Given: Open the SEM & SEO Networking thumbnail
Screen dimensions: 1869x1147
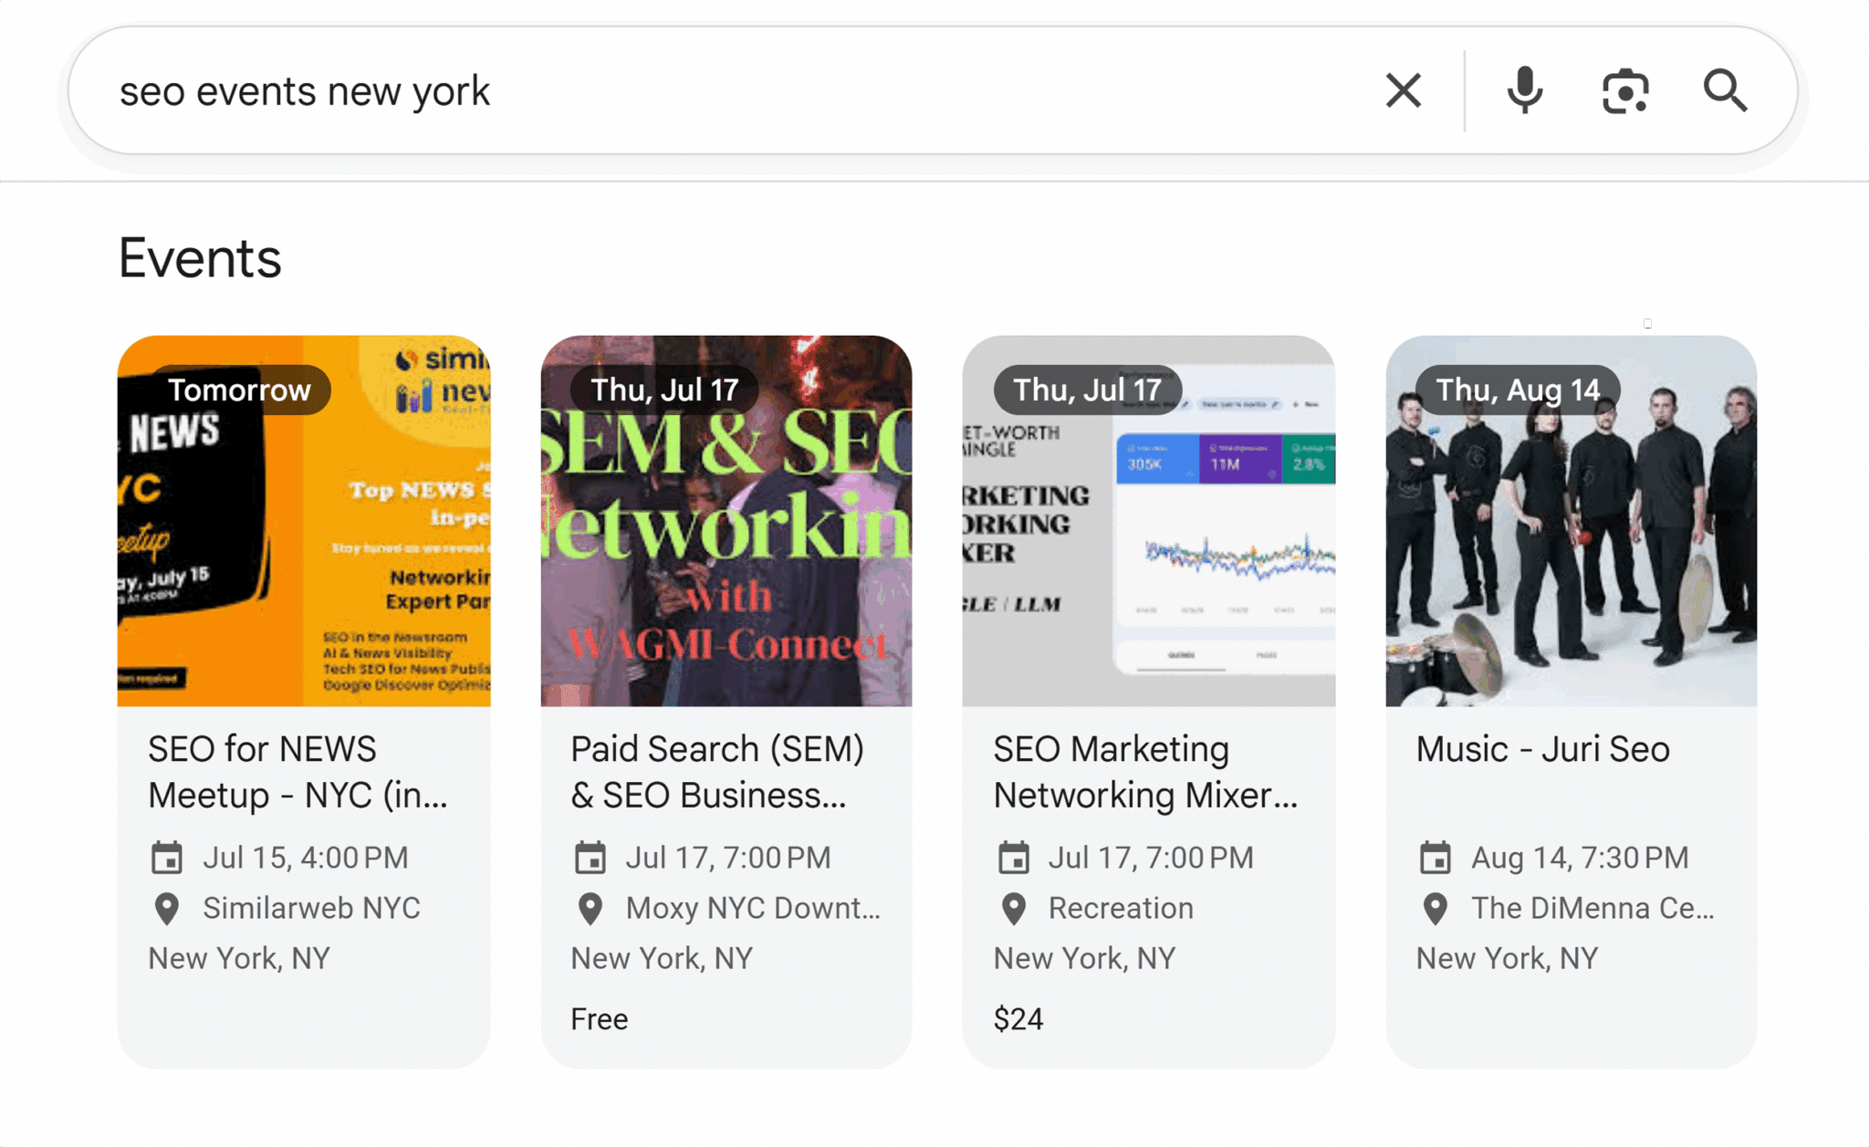Looking at the screenshot, I should click(726, 521).
